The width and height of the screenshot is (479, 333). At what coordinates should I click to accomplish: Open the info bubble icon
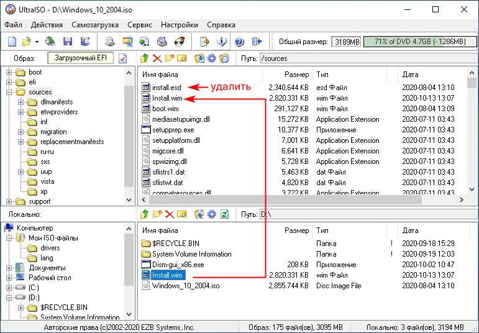coord(222,42)
